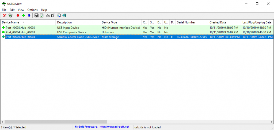The width and height of the screenshot is (274, 130).
Task: Select the Port_#0003.Hub_#0003 row
Action: (137, 28)
